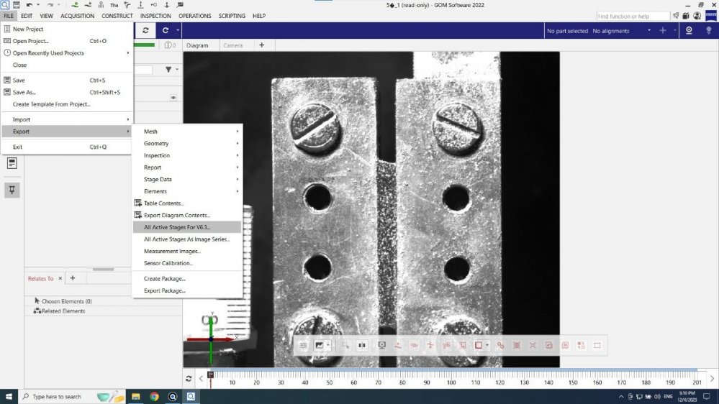The image size is (719, 404).
Task: Switch to the Diagram tab
Action: 197,45
